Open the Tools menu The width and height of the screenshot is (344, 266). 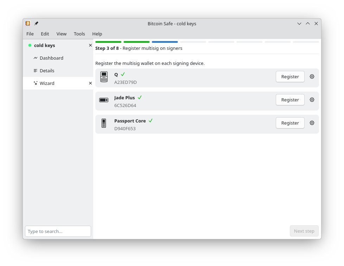[79, 34]
